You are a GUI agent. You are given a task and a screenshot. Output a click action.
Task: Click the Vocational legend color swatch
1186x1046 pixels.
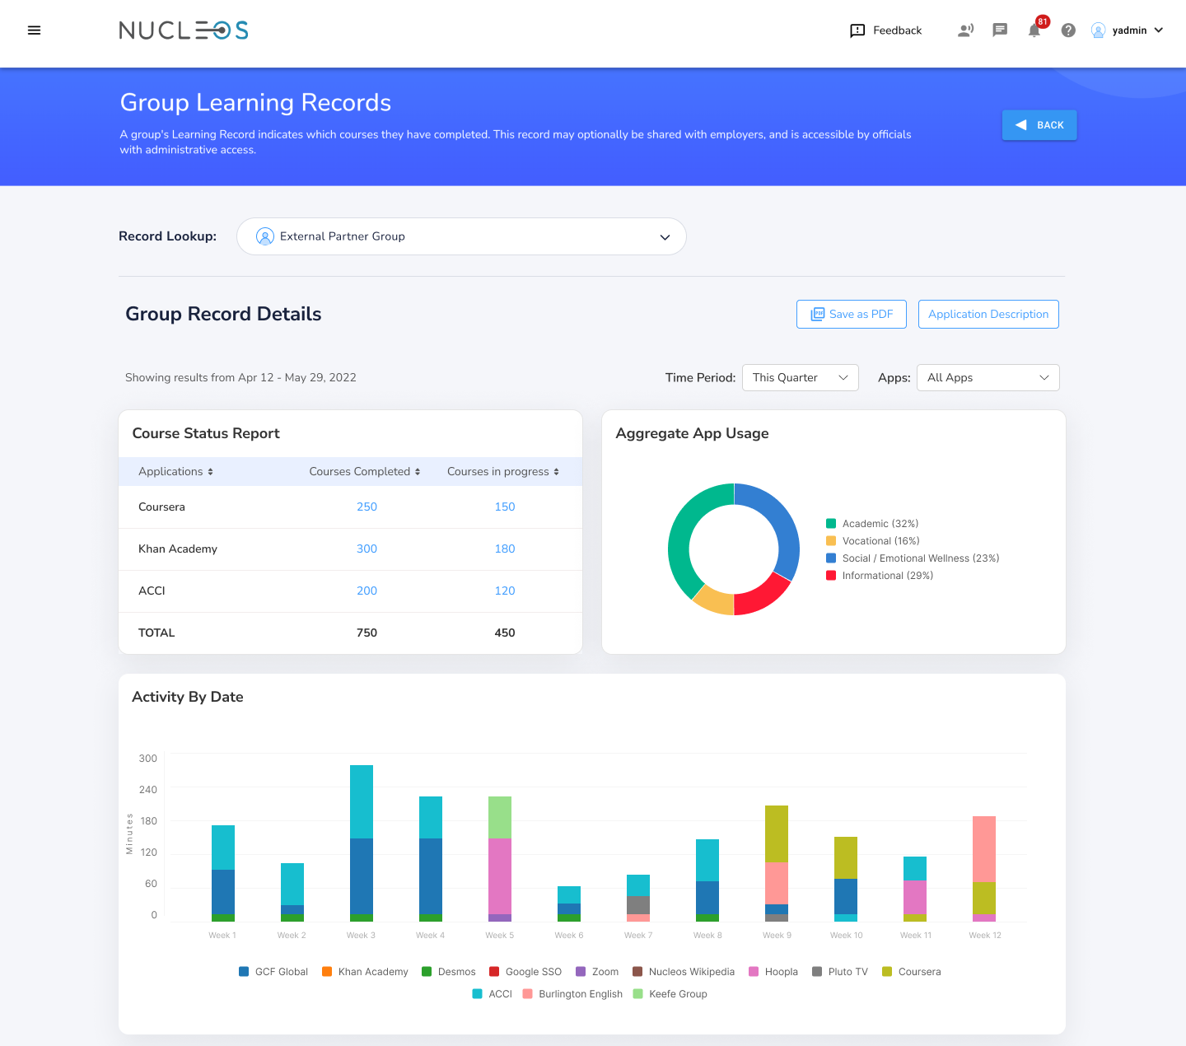(831, 541)
